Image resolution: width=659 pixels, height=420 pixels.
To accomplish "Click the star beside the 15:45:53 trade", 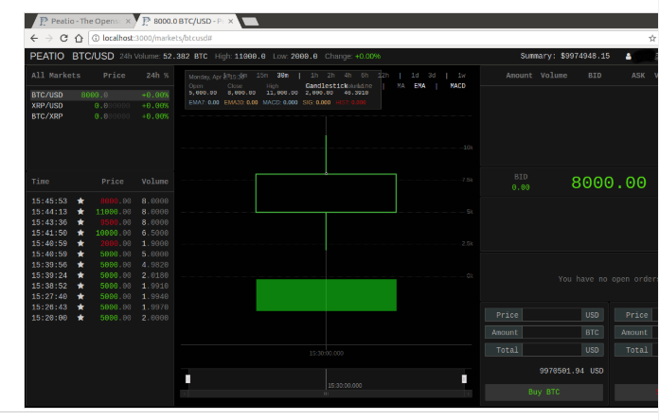I will pos(80,201).
